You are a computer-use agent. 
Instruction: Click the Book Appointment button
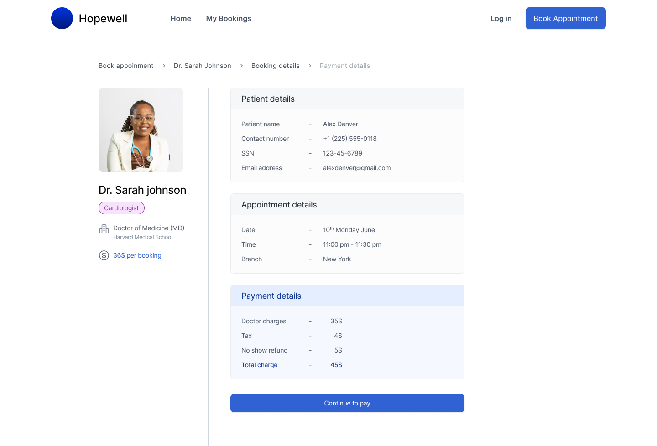565,18
